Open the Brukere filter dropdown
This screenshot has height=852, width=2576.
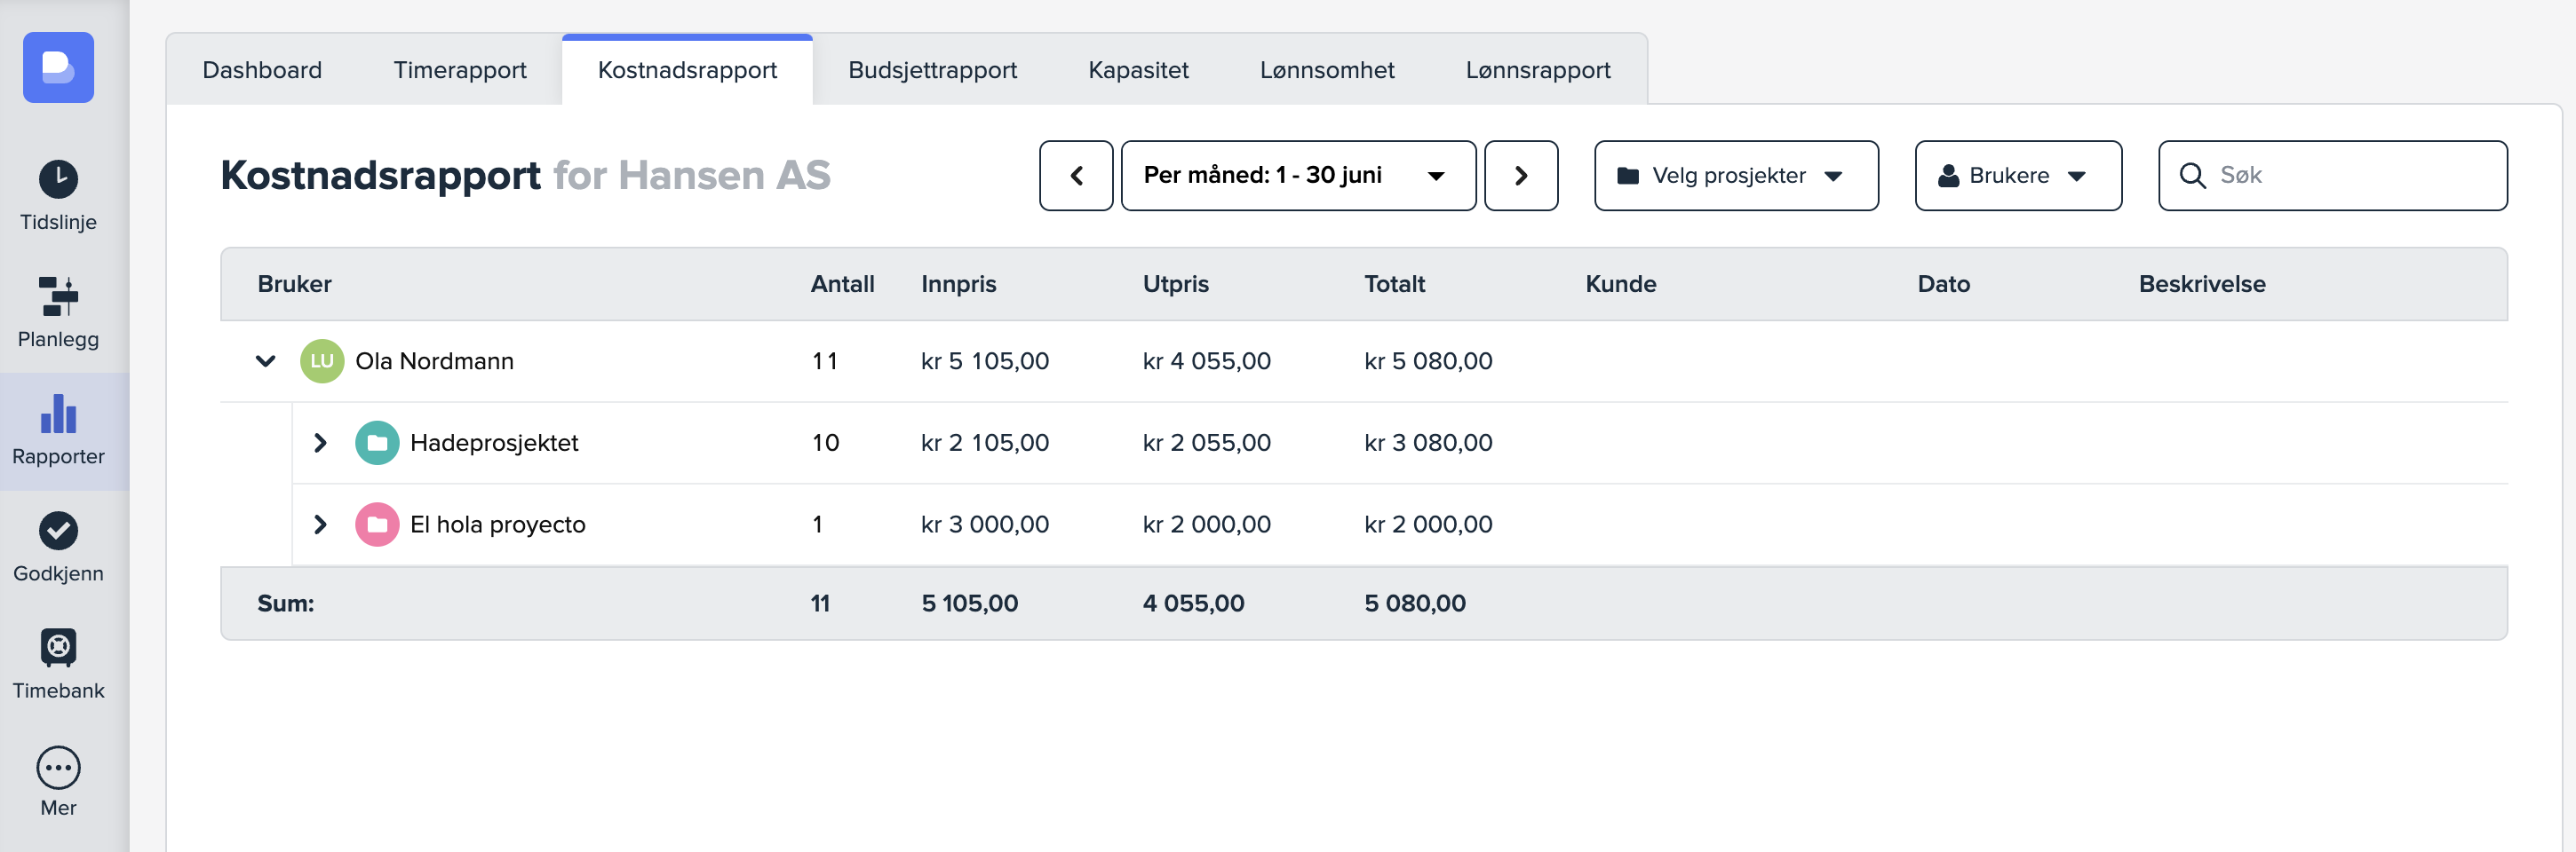pyautogui.click(x=2017, y=176)
